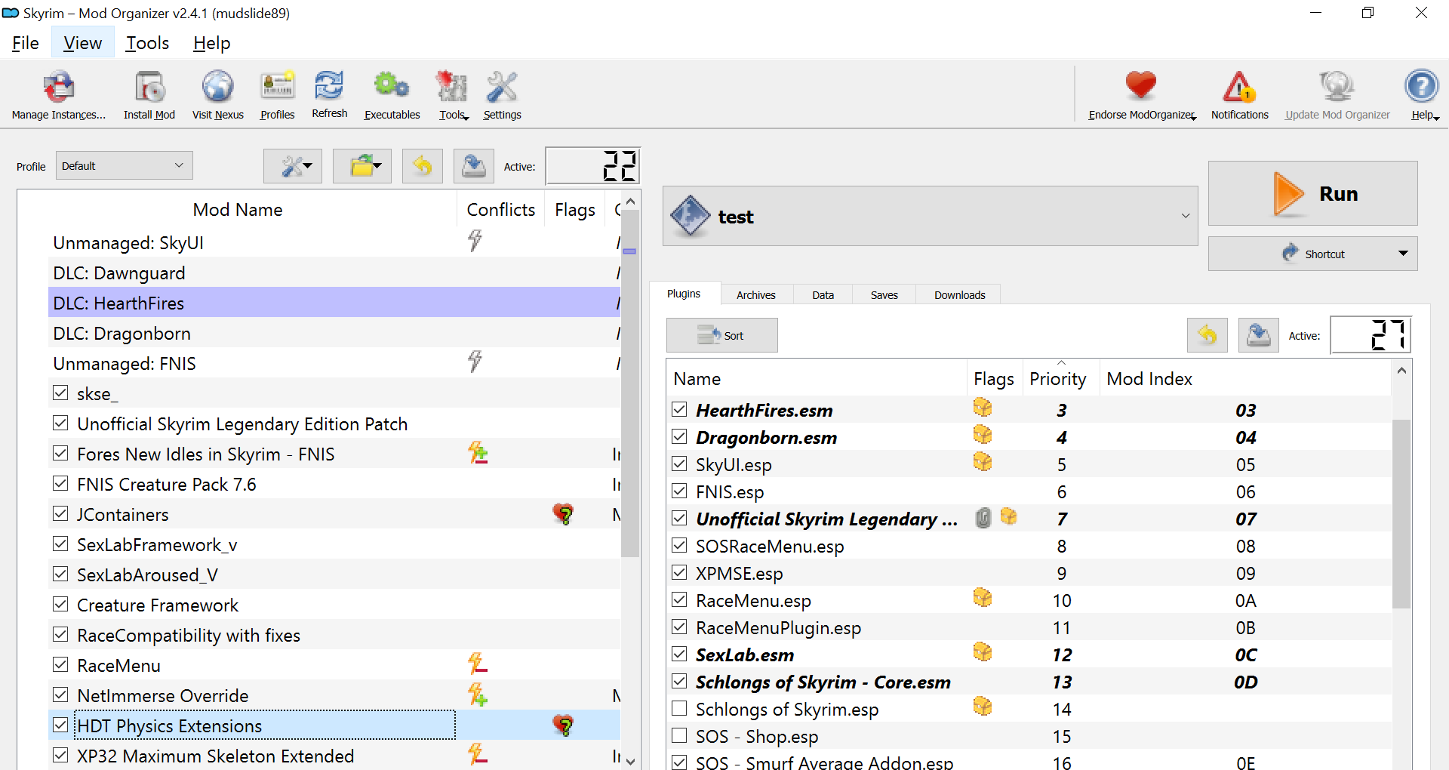
Task: Uncheck the RaceMenuPlugin.esp checkbox
Action: (x=679, y=627)
